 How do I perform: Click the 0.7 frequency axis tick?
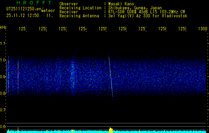pyautogui.click(x=3, y=110)
